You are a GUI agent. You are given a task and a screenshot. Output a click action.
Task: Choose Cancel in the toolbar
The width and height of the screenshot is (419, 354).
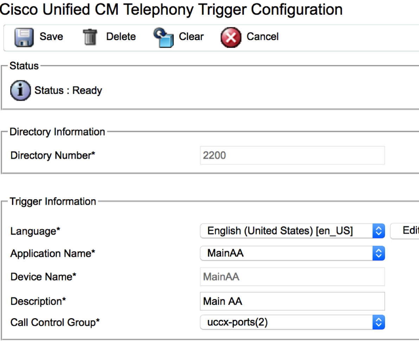click(263, 37)
